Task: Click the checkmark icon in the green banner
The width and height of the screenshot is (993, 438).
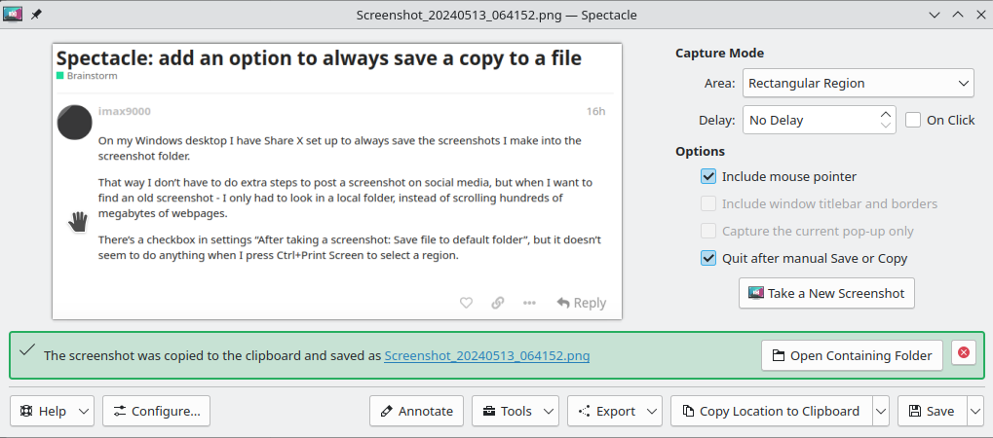Action: coord(26,350)
